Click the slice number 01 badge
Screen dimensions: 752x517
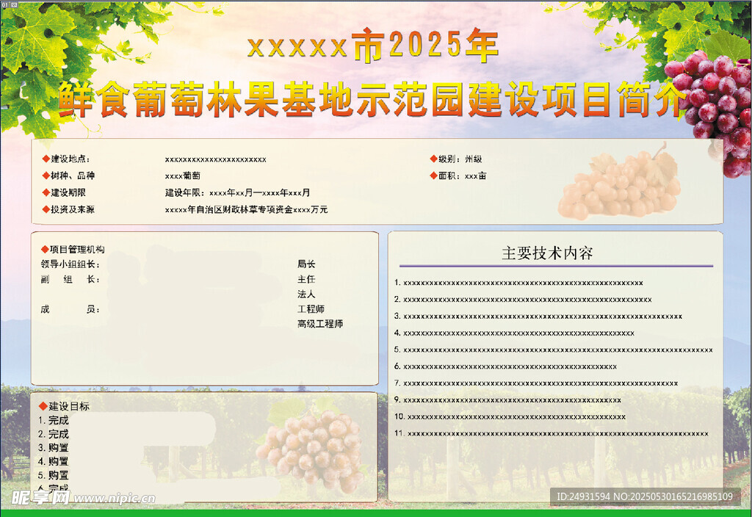click(x=4, y=4)
